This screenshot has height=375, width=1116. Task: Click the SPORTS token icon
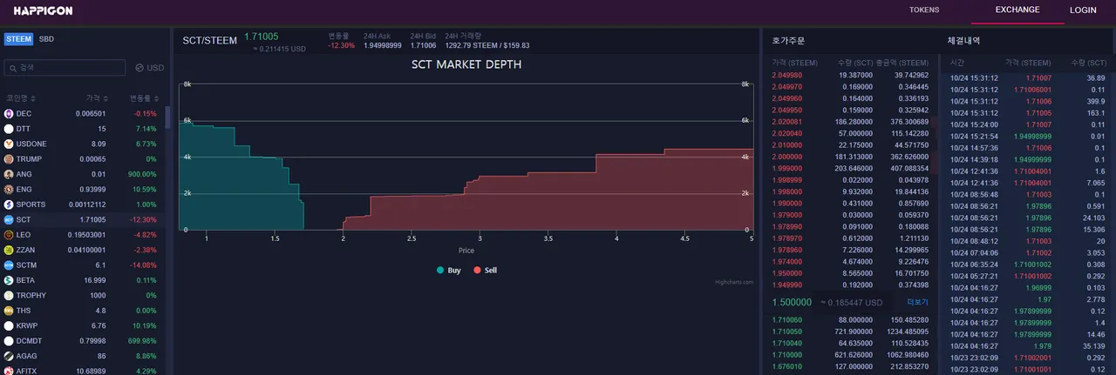[9, 204]
